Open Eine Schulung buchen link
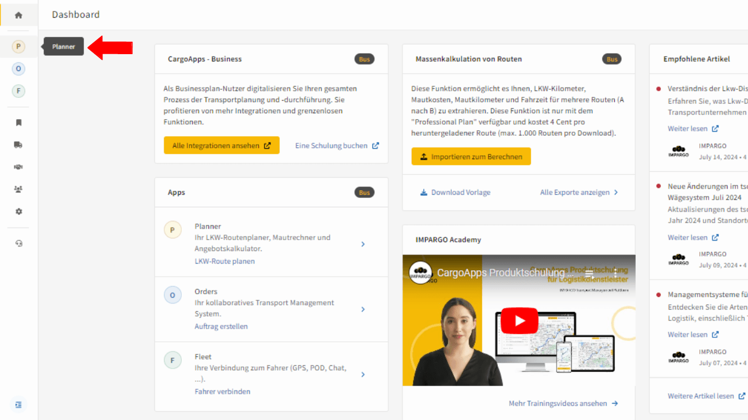This screenshot has height=420, width=748. pos(337,146)
